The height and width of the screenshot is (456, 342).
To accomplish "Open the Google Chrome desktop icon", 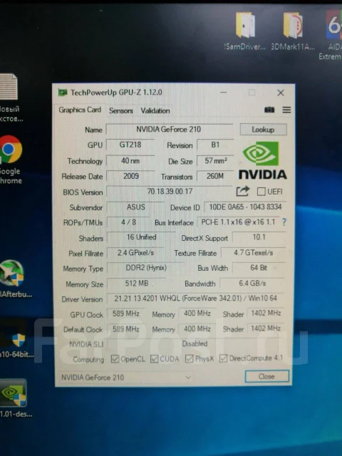I will click(x=11, y=160).
